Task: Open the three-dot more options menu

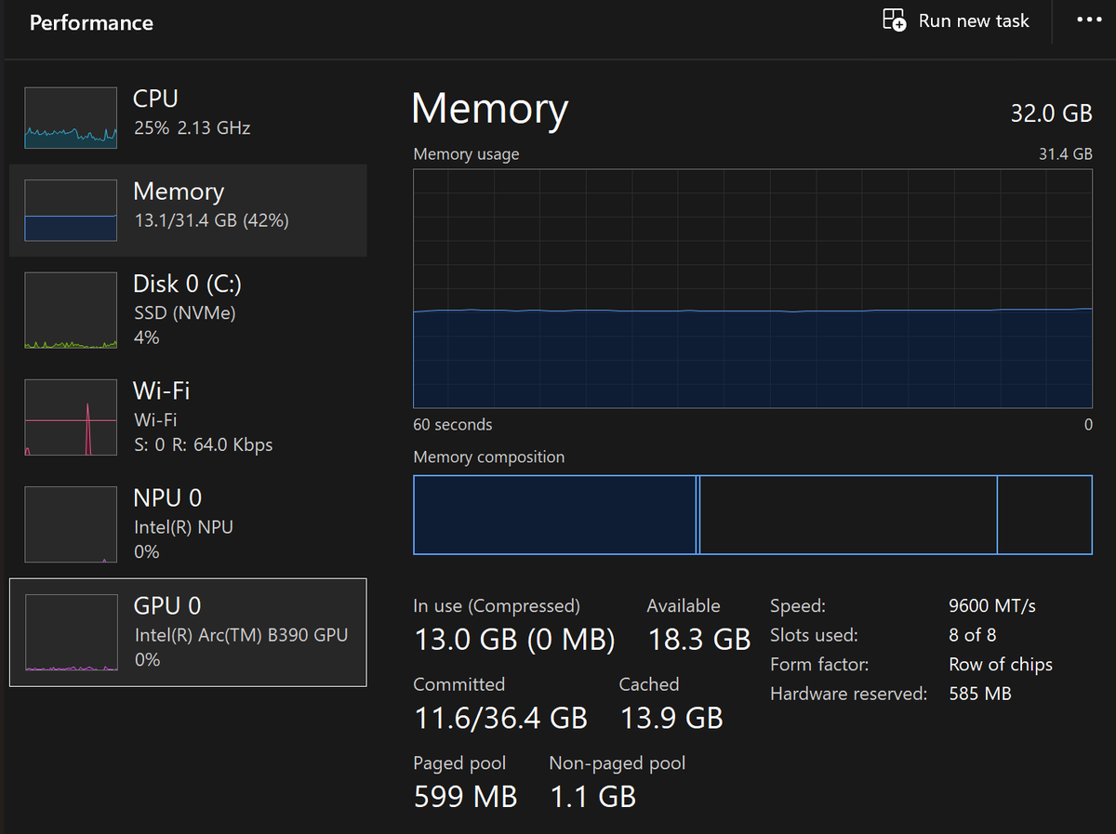Action: point(1089,20)
